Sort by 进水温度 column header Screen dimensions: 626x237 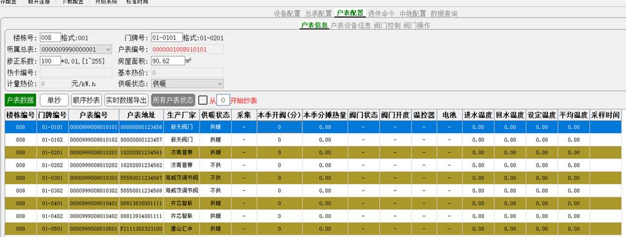478,115
